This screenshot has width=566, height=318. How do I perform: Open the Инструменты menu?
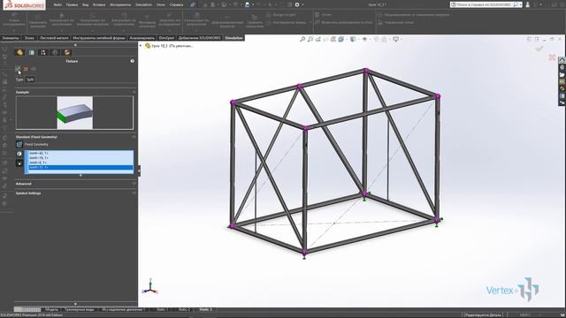click(120, 5)
